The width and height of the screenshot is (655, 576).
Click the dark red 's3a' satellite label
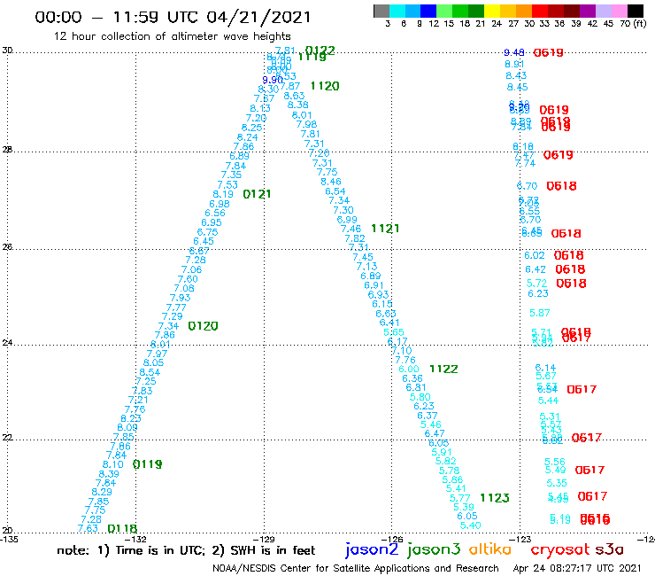pos(609,549)
